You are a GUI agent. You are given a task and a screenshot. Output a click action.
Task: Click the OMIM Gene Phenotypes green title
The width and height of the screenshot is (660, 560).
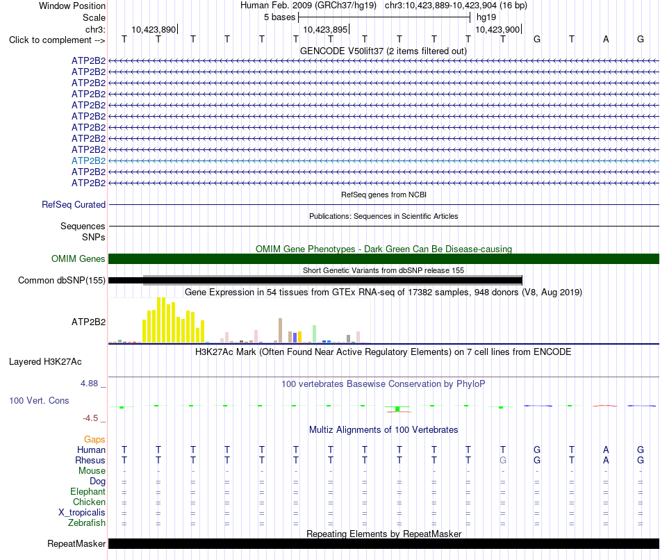pyautogui.click(x=383, y=249)
